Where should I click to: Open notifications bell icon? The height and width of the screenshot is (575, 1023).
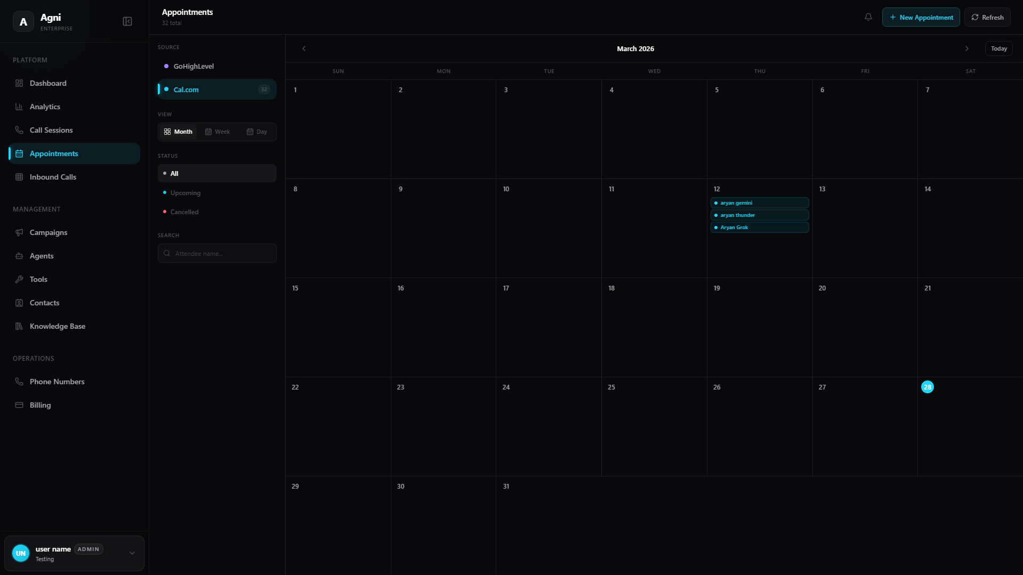pyautogui.click(x=868, y=17)
